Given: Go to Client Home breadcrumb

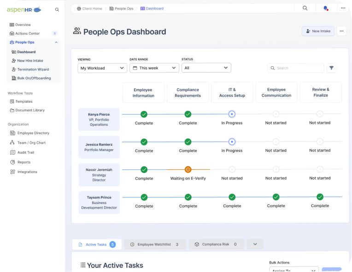Looking at the screenshot, I should click(x=89, y=8).
